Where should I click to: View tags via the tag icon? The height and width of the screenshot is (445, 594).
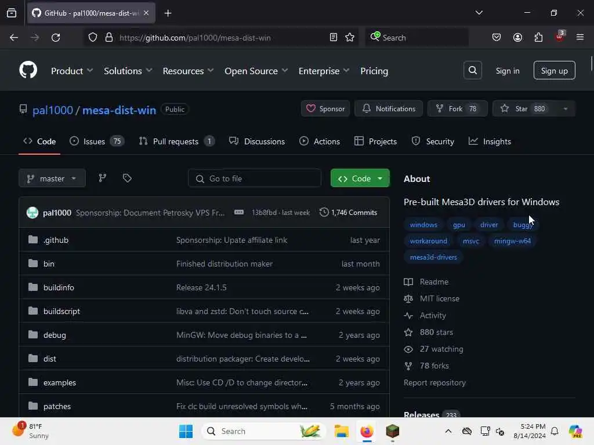pos(127,178)
